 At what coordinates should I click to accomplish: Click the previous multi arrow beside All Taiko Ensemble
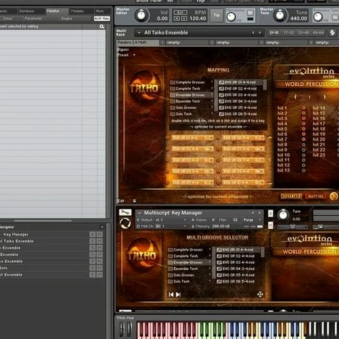point(253,33)
